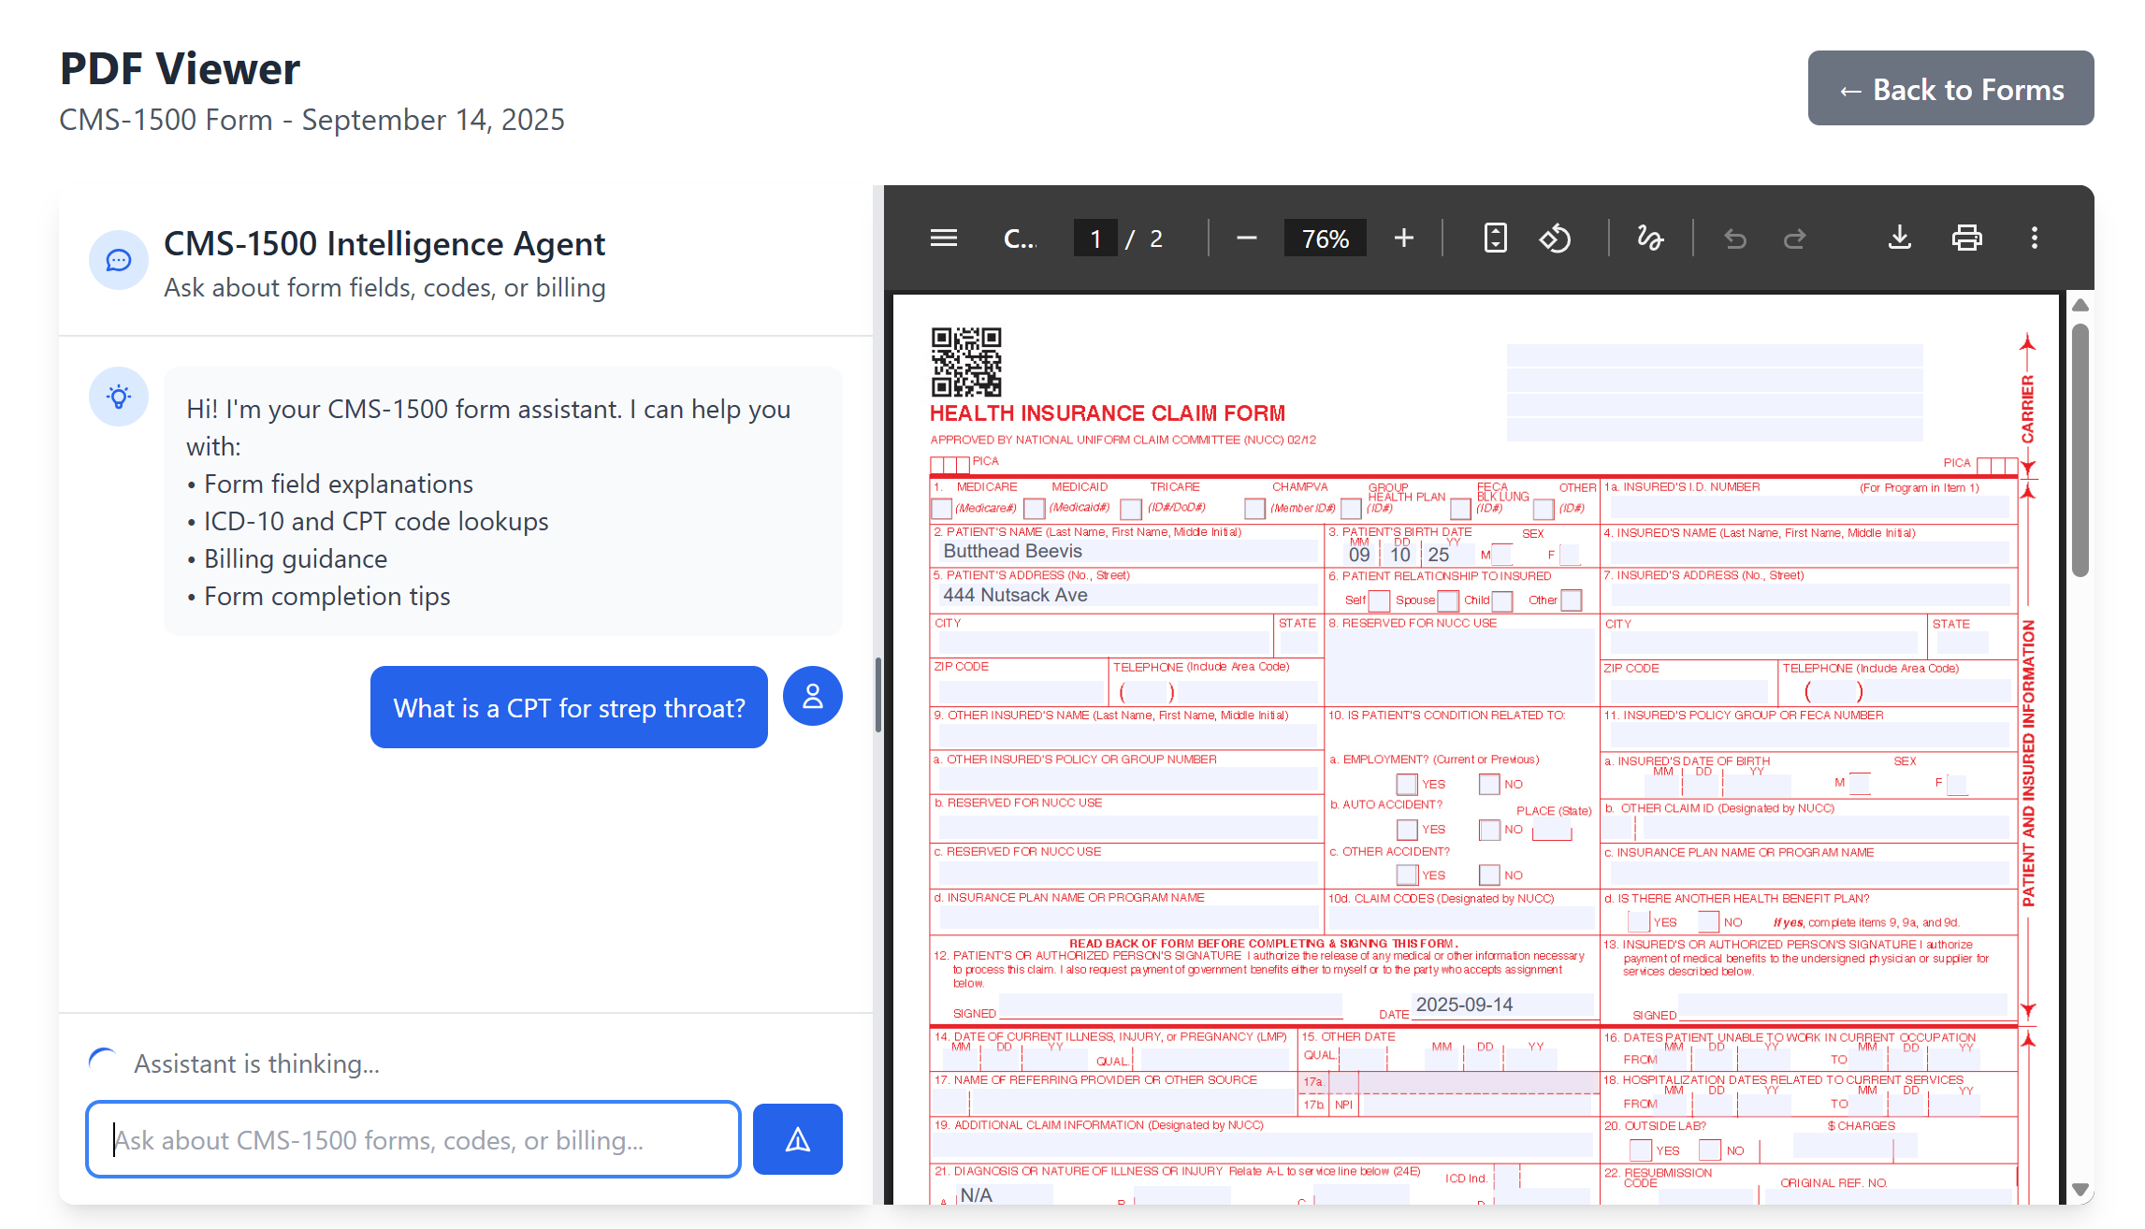Image resolution: width=2145 pixels, height=1229 pixels.
Task: Print the CMS-1500 form
Action: [x=1966, y=239]
